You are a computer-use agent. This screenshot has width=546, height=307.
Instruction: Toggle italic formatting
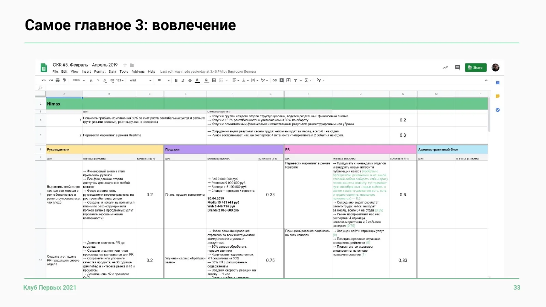point(183,81)
